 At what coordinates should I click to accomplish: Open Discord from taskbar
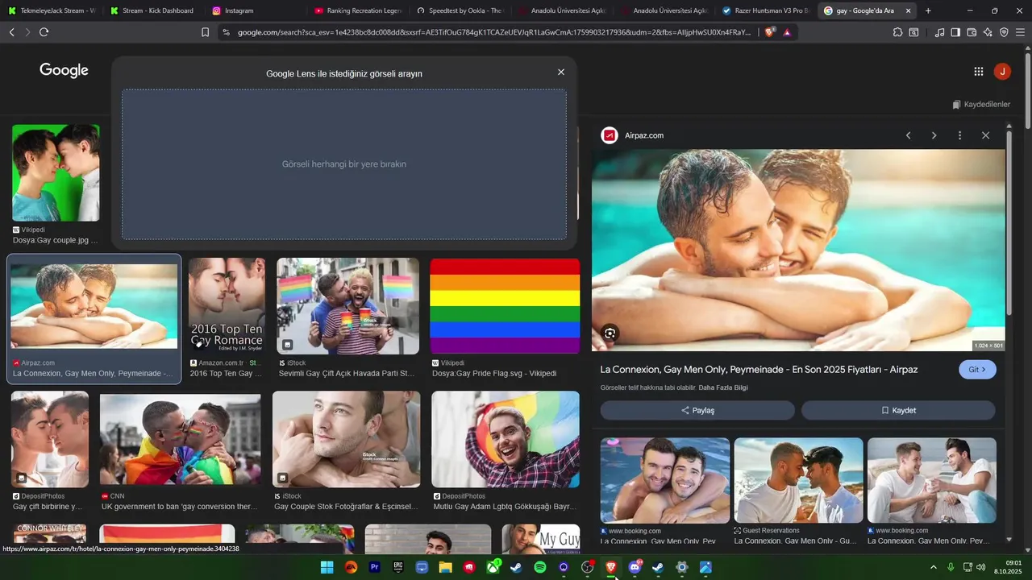point(635,567)
